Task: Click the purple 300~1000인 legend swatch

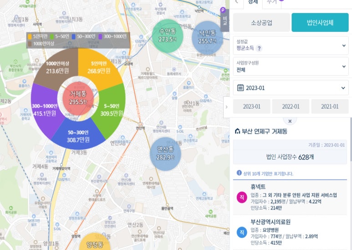Action: pos(100,36)
